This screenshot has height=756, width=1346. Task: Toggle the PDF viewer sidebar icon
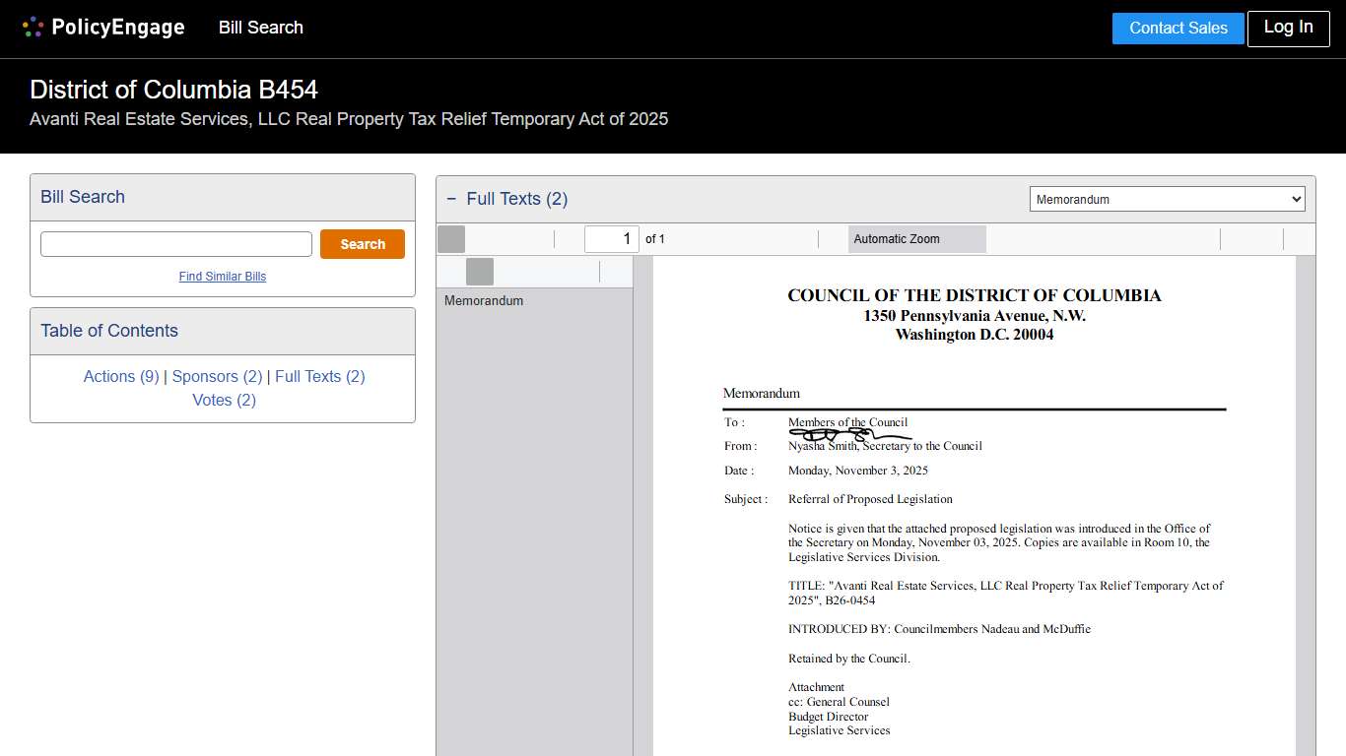pos(449,238)
